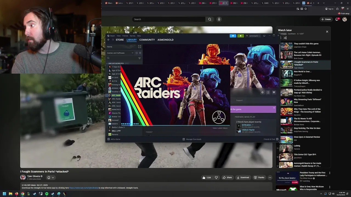Open Games menu in Steam window
Screen dimensions: 351x197
[132, 36]
